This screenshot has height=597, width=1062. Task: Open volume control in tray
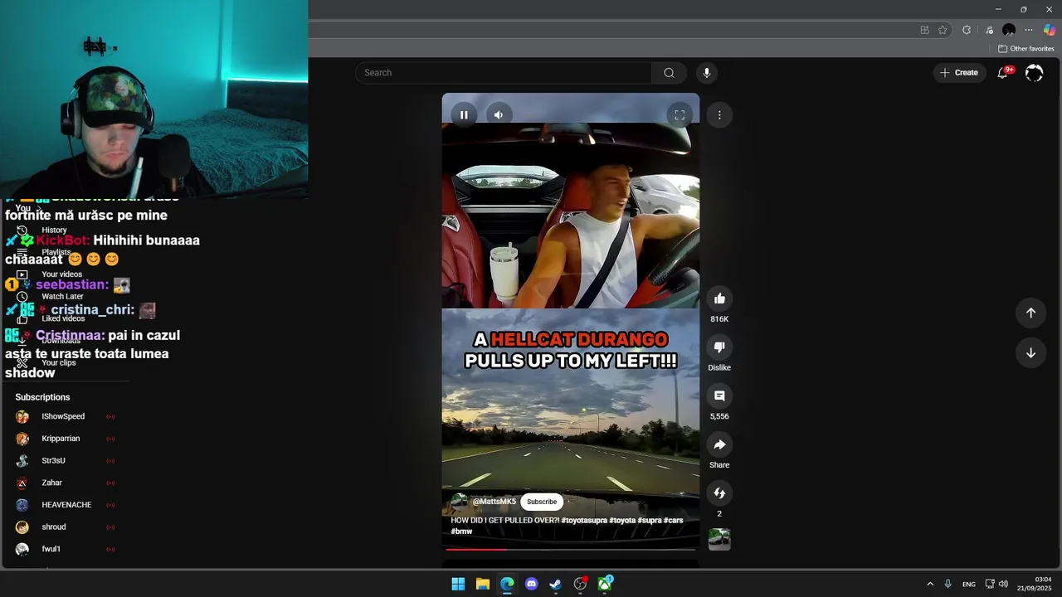[x=1003, y=584]
